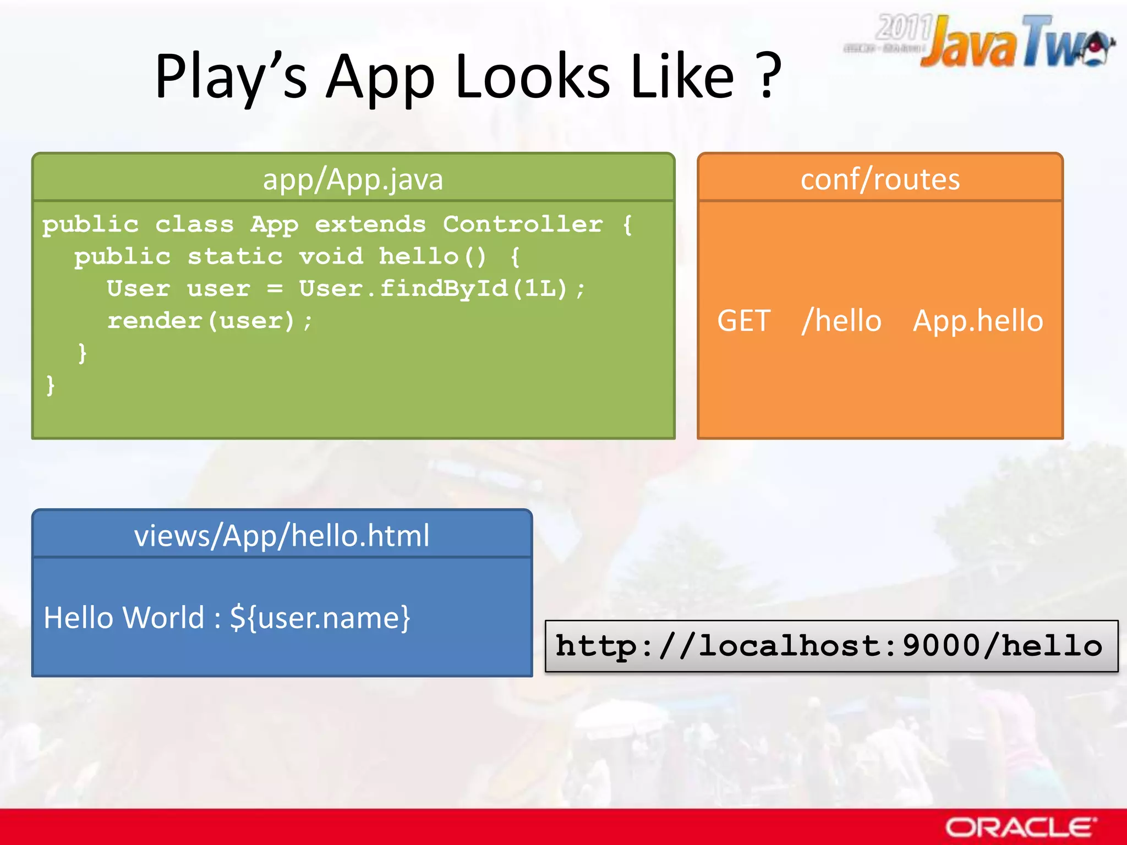This screenshot has height=845, width=1127.
Task: Click the slide title Play's App Looks Like
Action: (x=468, y=76)
